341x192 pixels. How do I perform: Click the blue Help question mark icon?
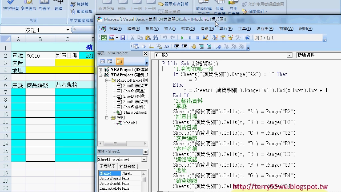248,38
